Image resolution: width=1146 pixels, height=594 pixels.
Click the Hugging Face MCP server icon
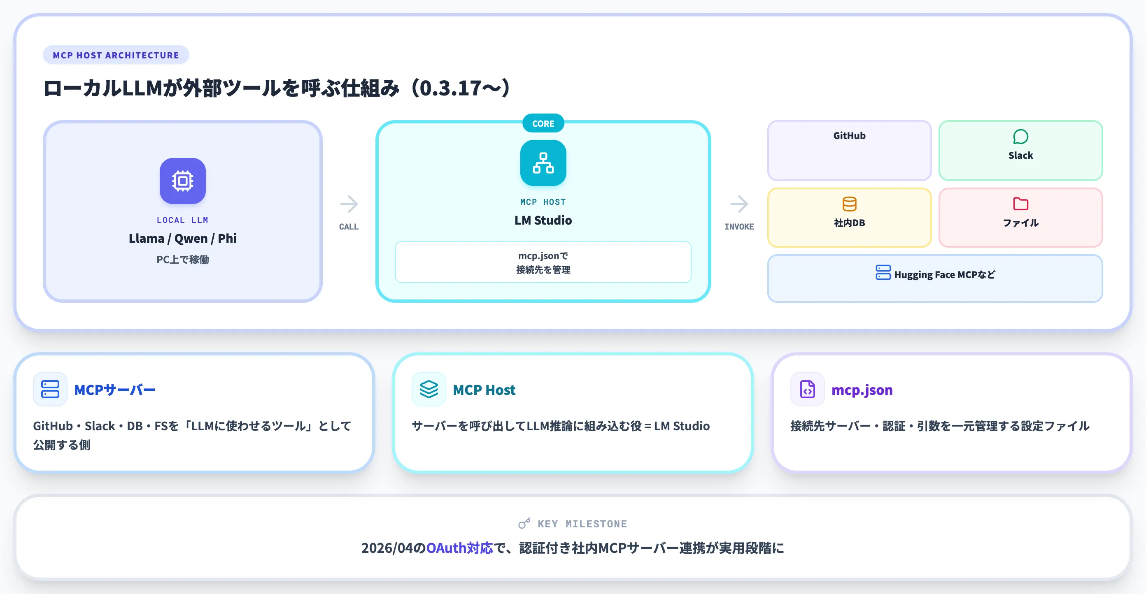(883, 273)
